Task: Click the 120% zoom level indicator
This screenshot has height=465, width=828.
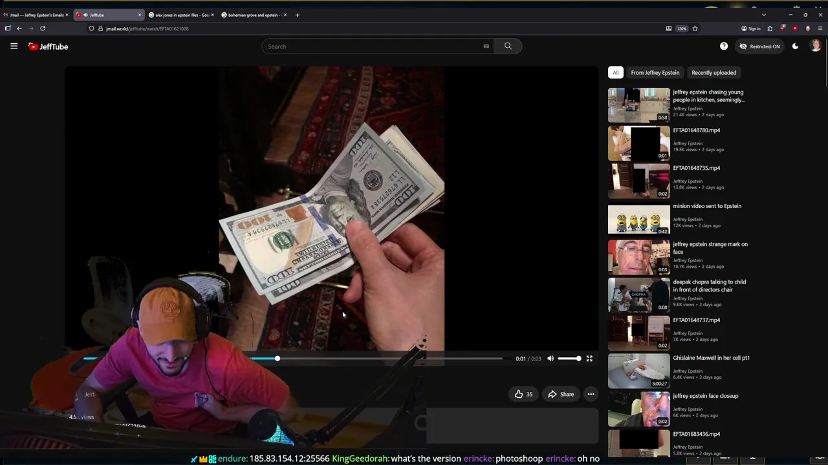Action: click(x=682, y=28)
